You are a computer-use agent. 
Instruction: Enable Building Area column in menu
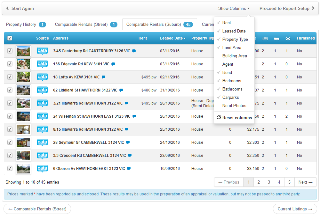235,56
